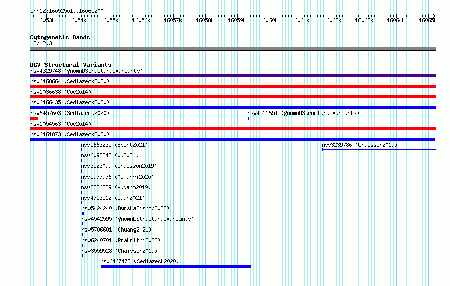Click the short red nsv6457603 bar
The height and width of the screenshot is (286, 450).
[34, 118]
